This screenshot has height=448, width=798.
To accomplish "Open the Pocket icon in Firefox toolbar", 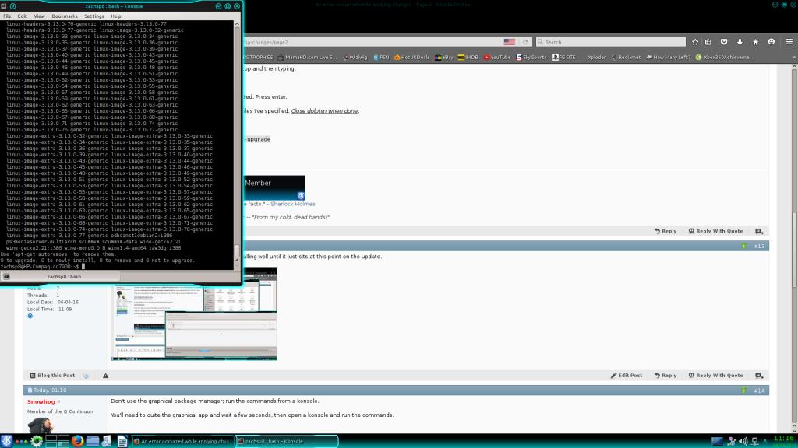I will pyautogui.click(x=724, y=42).
